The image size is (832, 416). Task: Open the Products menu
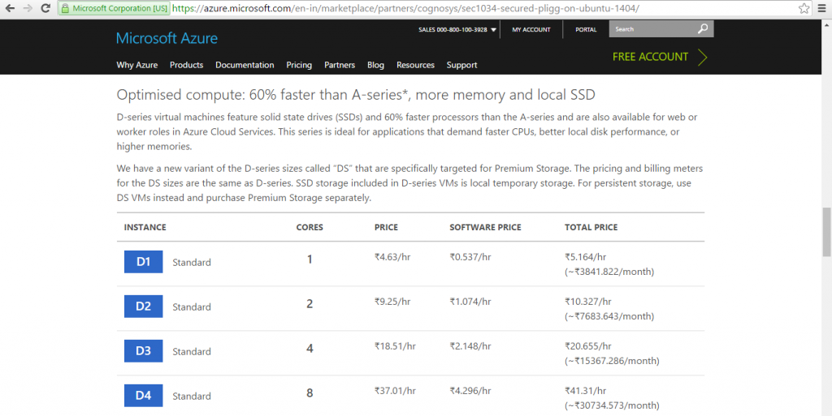[x=186, y=65]
